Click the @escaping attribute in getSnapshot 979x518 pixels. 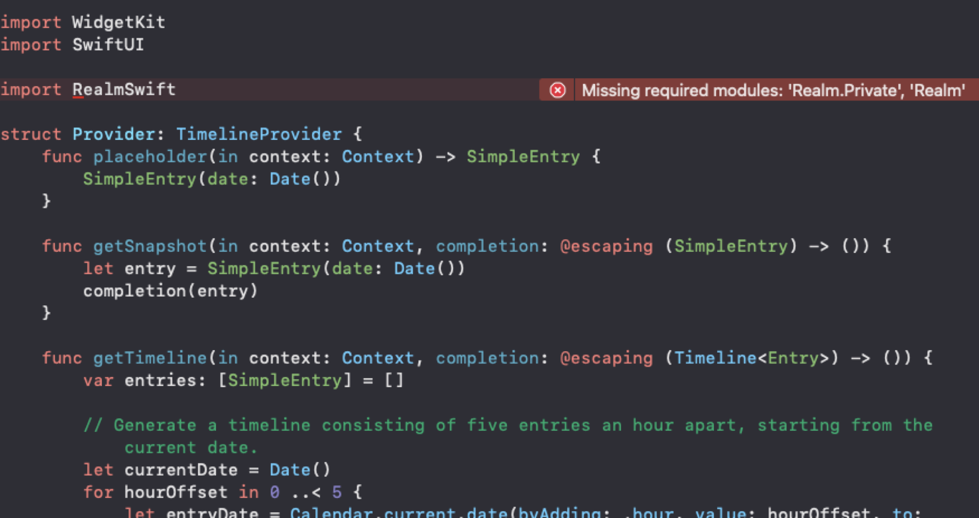click(606, 247)
